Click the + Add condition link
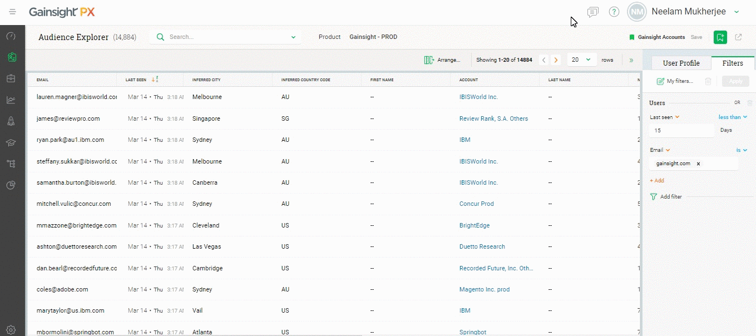 [x=657, y=181]
